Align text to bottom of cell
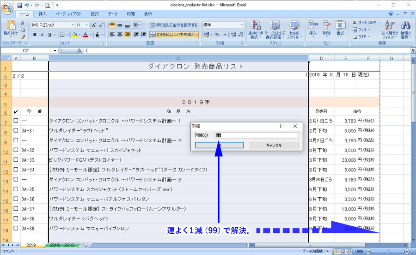416x255 pixels. click(128, 25)
